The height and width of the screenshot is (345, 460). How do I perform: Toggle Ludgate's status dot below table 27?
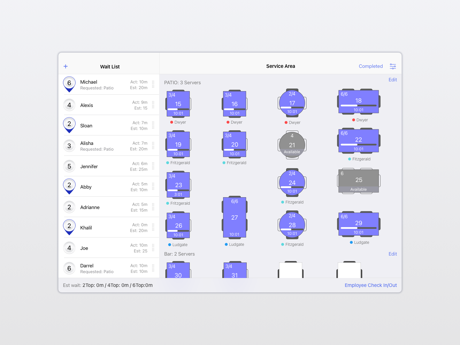[x=226, y=244]
